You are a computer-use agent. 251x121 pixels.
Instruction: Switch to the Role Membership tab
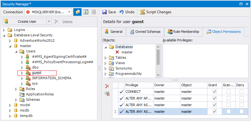point(183,32)
